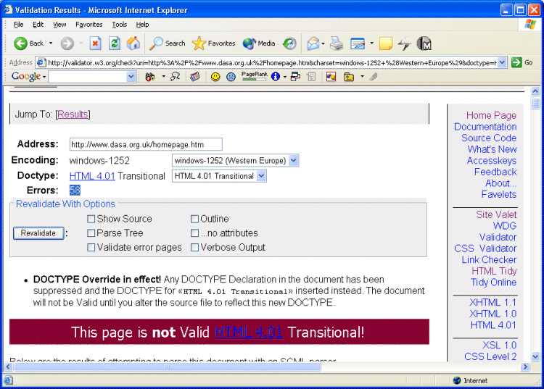The width and height of the screenshot is (544, 389).
Task: Open the Search pane
Action: pyautogui.click(x=168, y=43)
